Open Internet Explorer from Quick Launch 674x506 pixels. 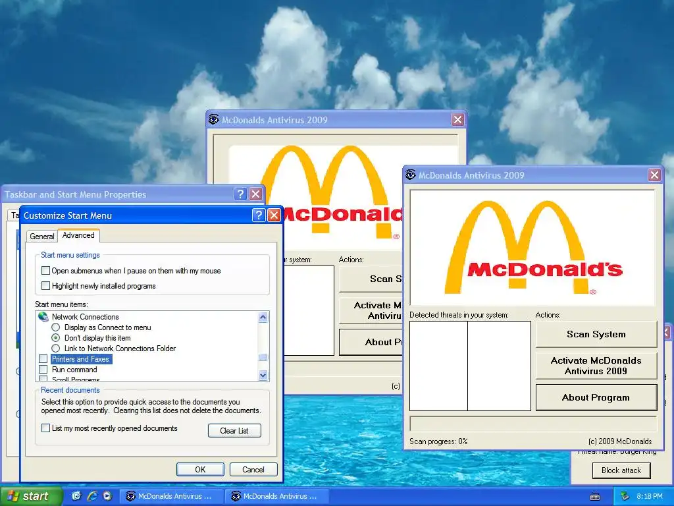click(92, 496)
